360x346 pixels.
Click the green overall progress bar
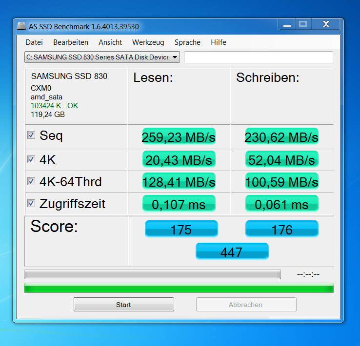point(179,288)
